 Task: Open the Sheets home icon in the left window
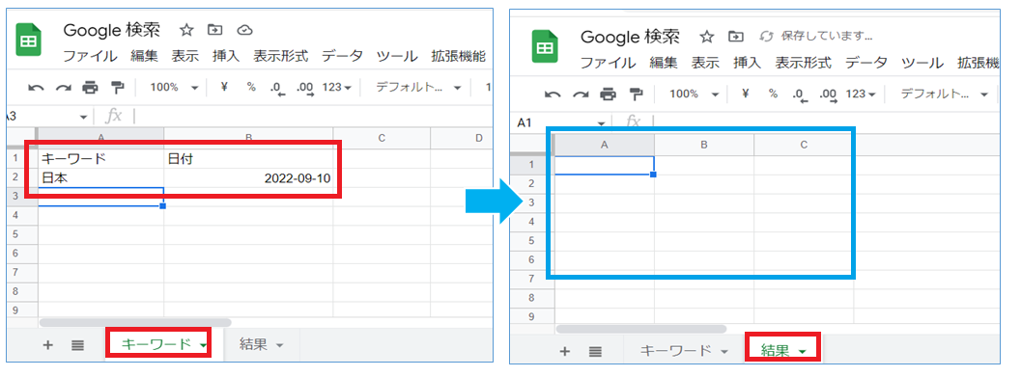(28, 40)
